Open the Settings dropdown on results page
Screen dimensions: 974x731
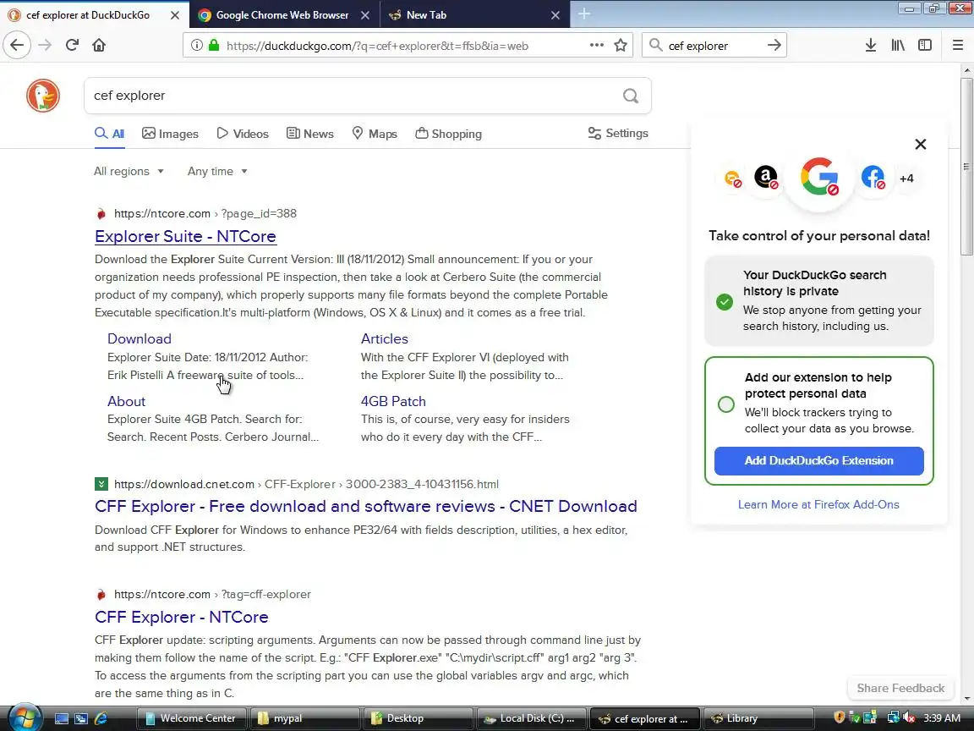coord(618,133)
